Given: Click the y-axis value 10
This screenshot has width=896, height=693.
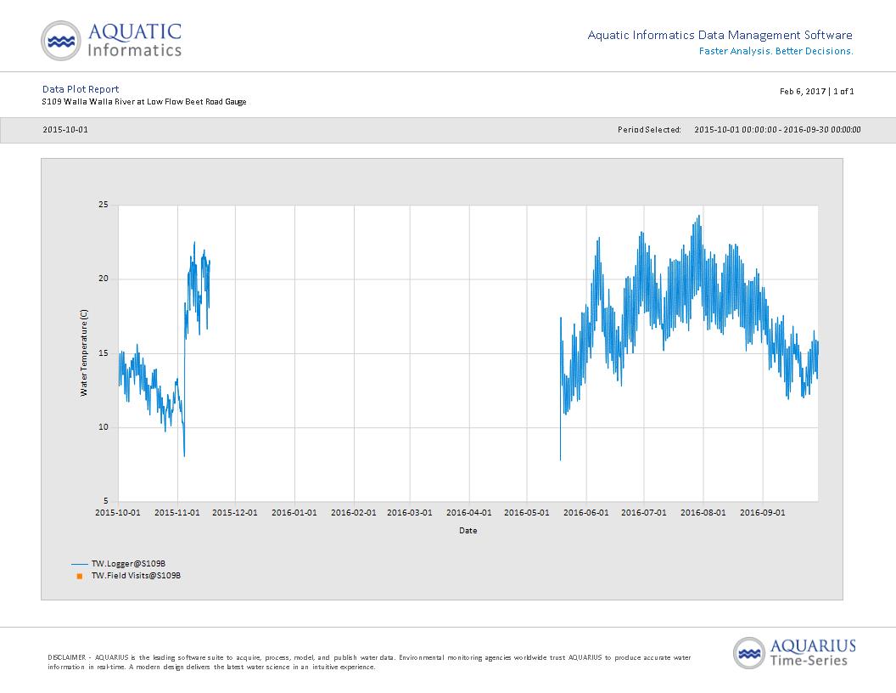Looking at the screenshot, I should tap(104, 427).
